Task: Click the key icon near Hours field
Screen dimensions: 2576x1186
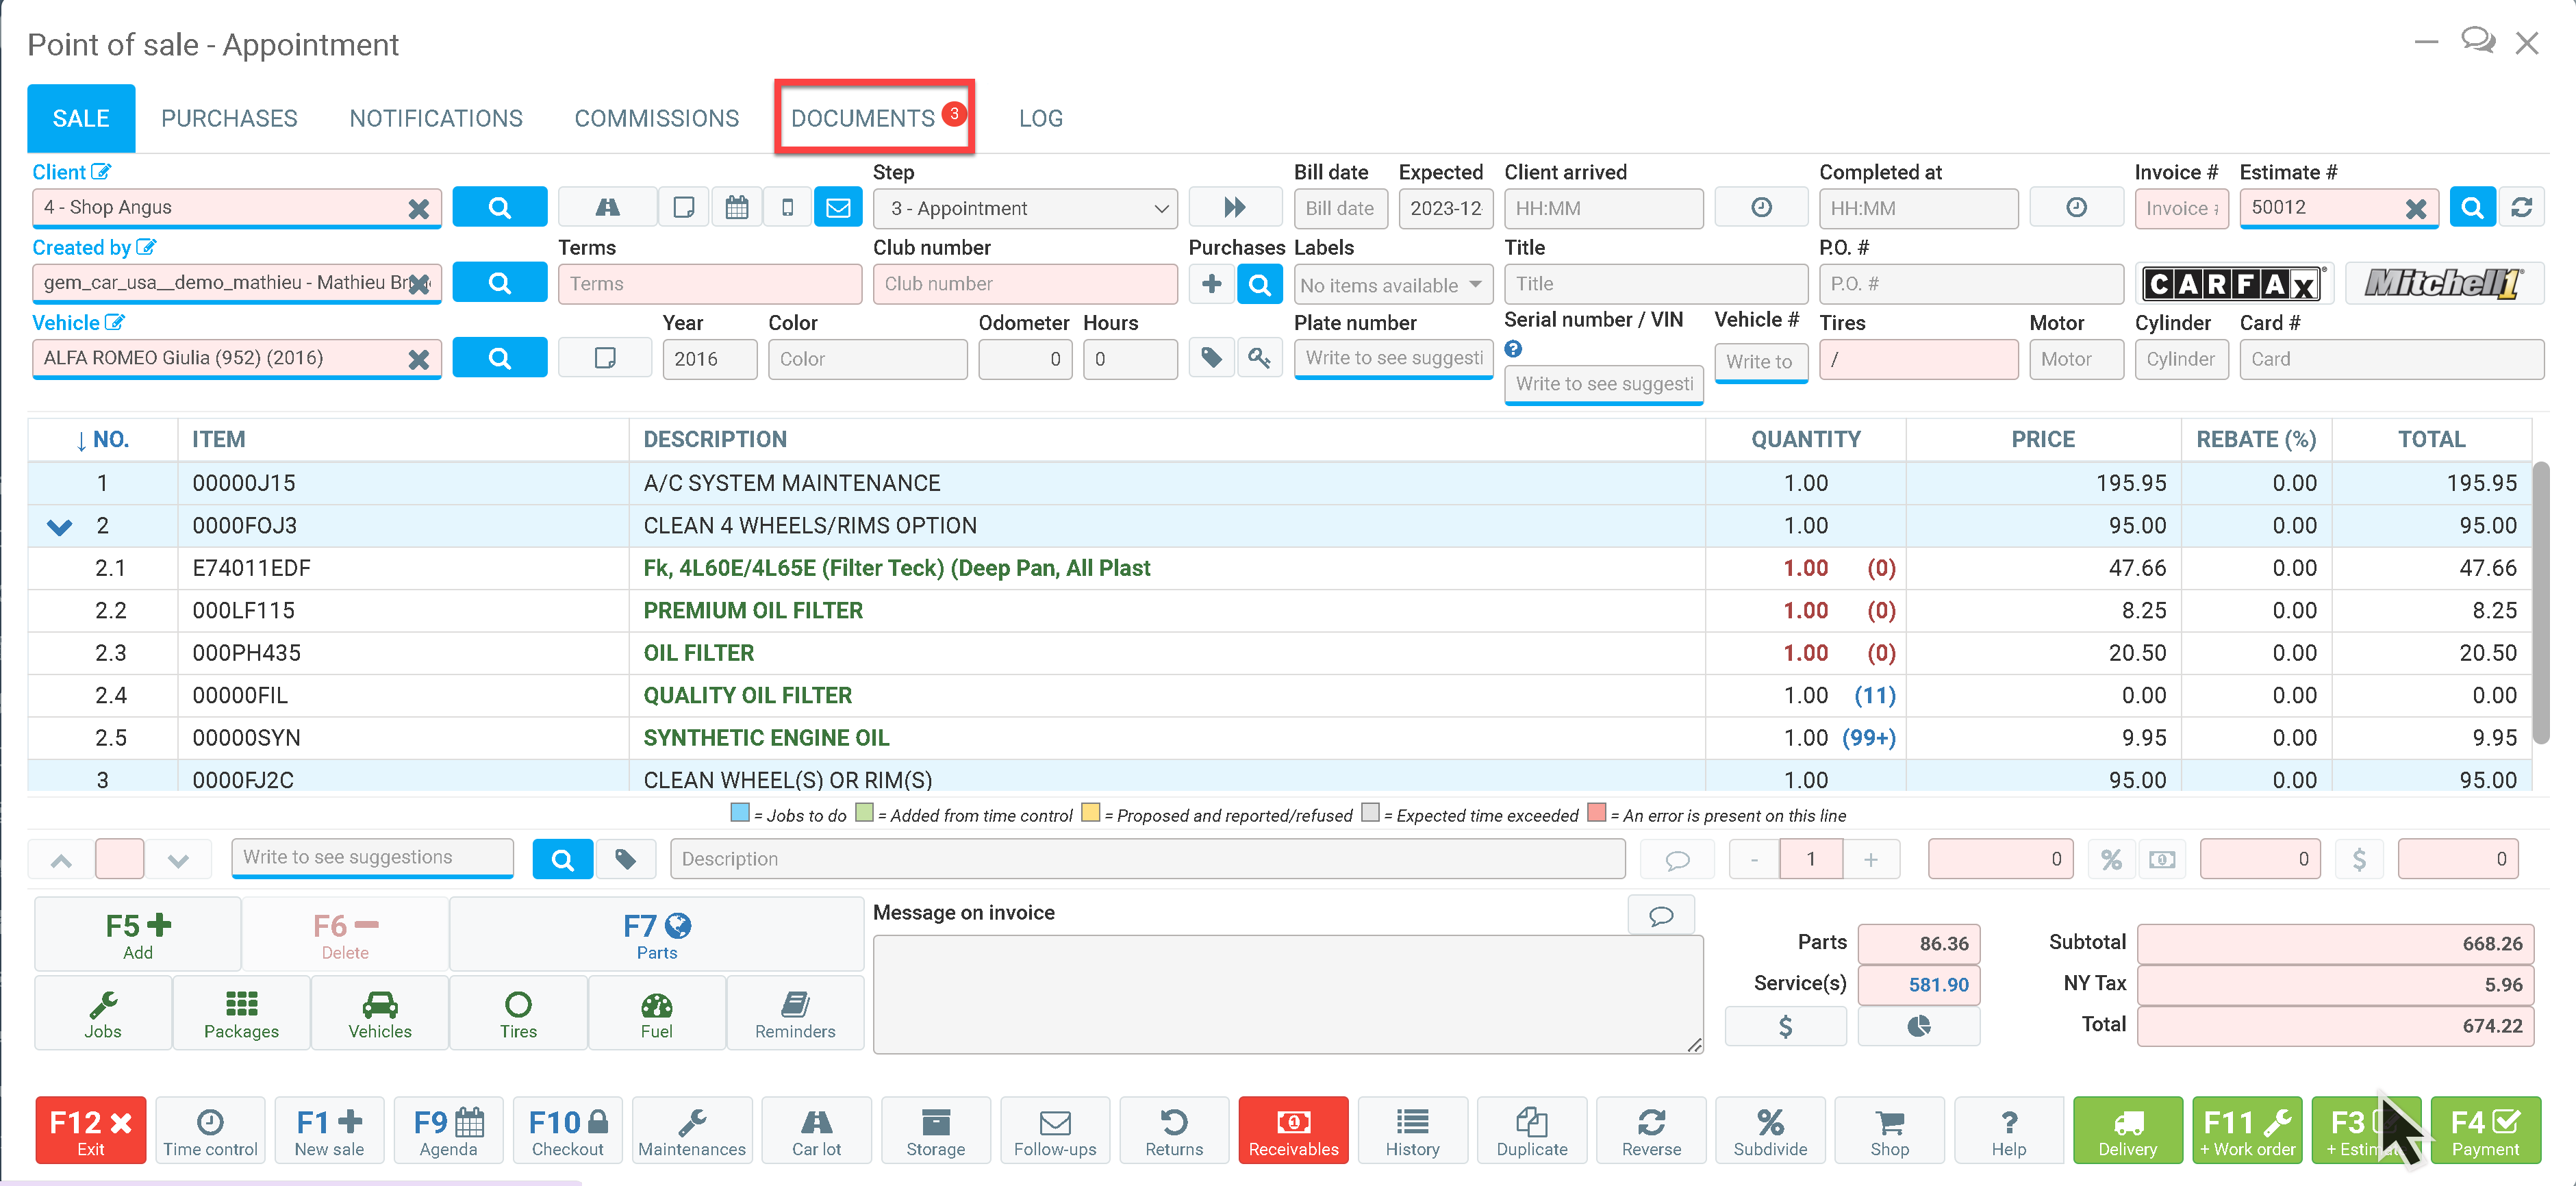Action: point(1259,357)
